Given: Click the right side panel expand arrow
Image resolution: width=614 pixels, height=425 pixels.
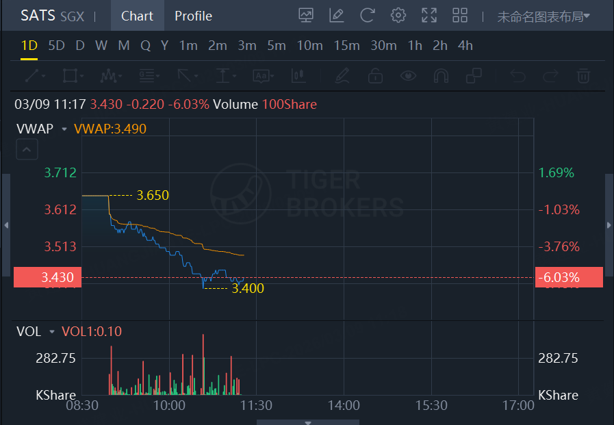Looking at the screenshot, I should 609,225.
